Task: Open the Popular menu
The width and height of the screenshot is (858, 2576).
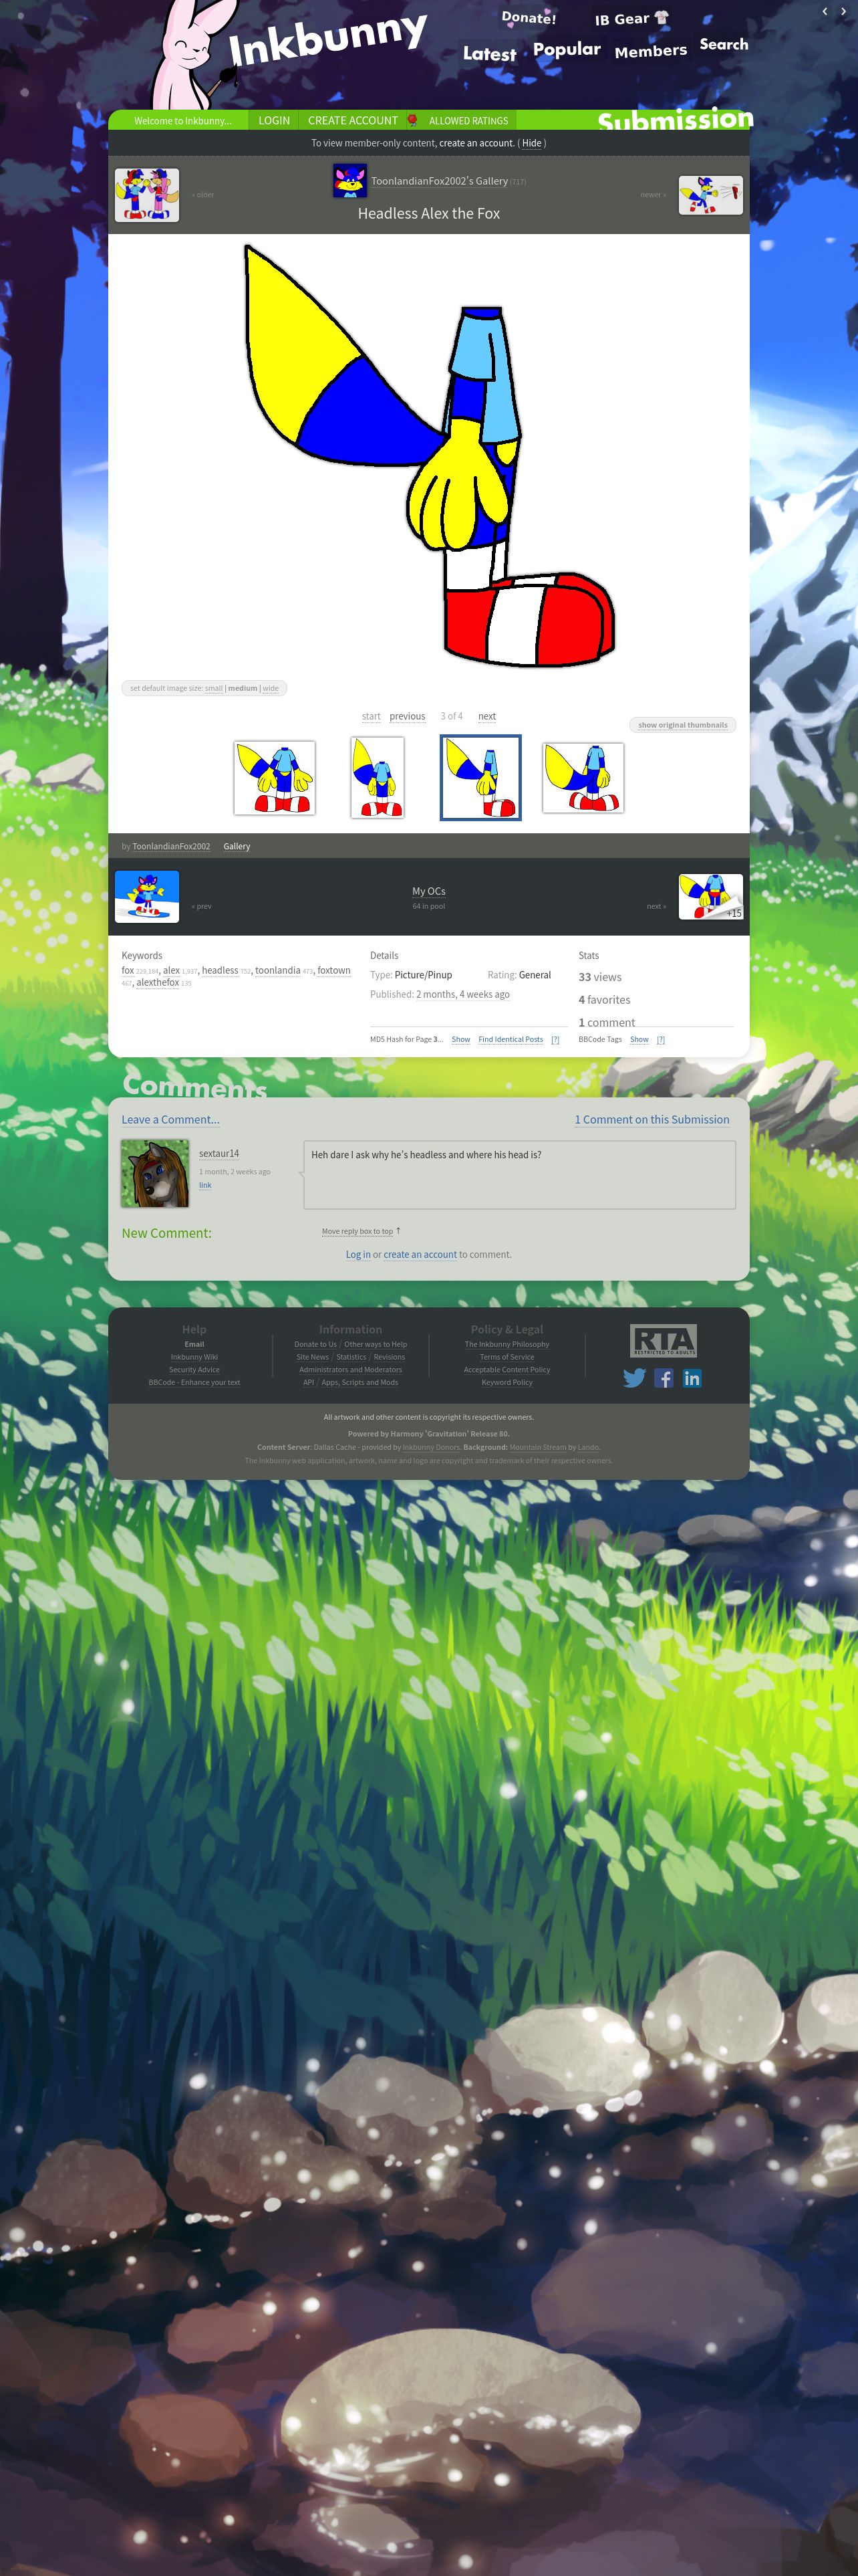Action: pyautogui.click(x=567, y=49)
